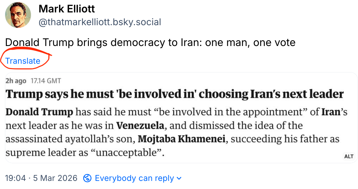Click the bold name Mojtaba Khamenei
This screenshot has height=189, width=358.
182,139
